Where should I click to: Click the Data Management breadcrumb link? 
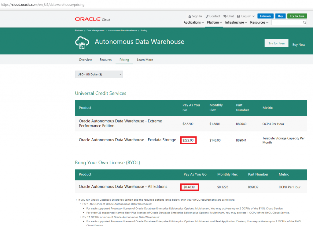(95, 31)
